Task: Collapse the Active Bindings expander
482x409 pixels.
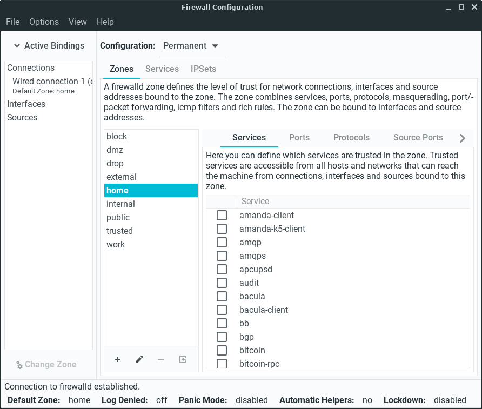Action: pyautogui.click(x=49, y=46)
